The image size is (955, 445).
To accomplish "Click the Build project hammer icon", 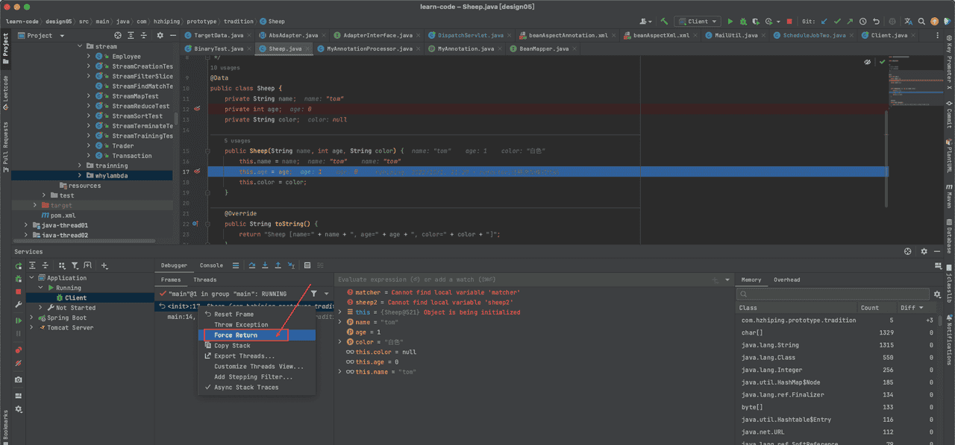I will [x=665, y=22].
